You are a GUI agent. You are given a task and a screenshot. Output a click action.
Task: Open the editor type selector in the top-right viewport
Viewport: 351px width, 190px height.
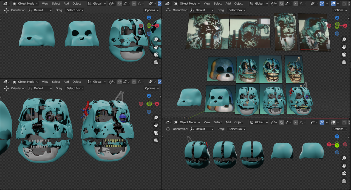coord(168,4)
